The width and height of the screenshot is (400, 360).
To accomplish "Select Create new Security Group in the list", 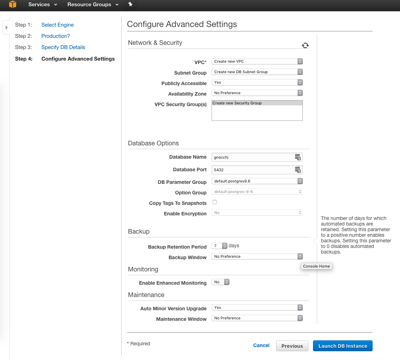I will tap(246, 103).
